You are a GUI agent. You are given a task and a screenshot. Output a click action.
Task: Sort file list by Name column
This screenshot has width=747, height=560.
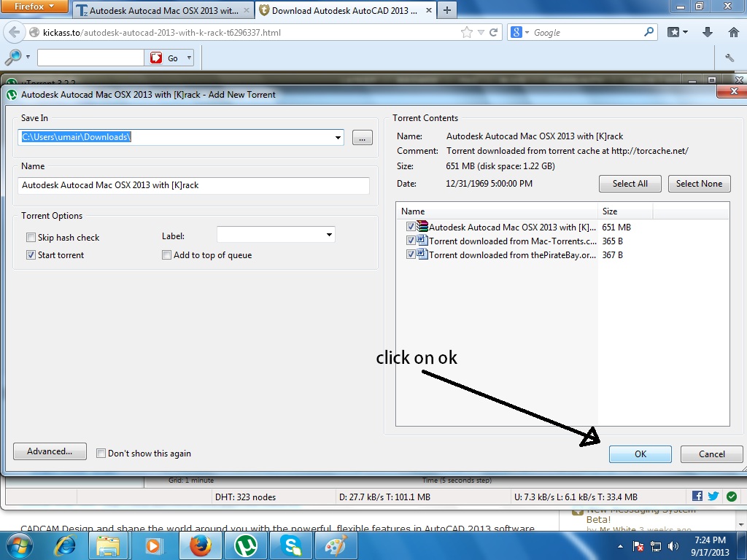(497, 211)
